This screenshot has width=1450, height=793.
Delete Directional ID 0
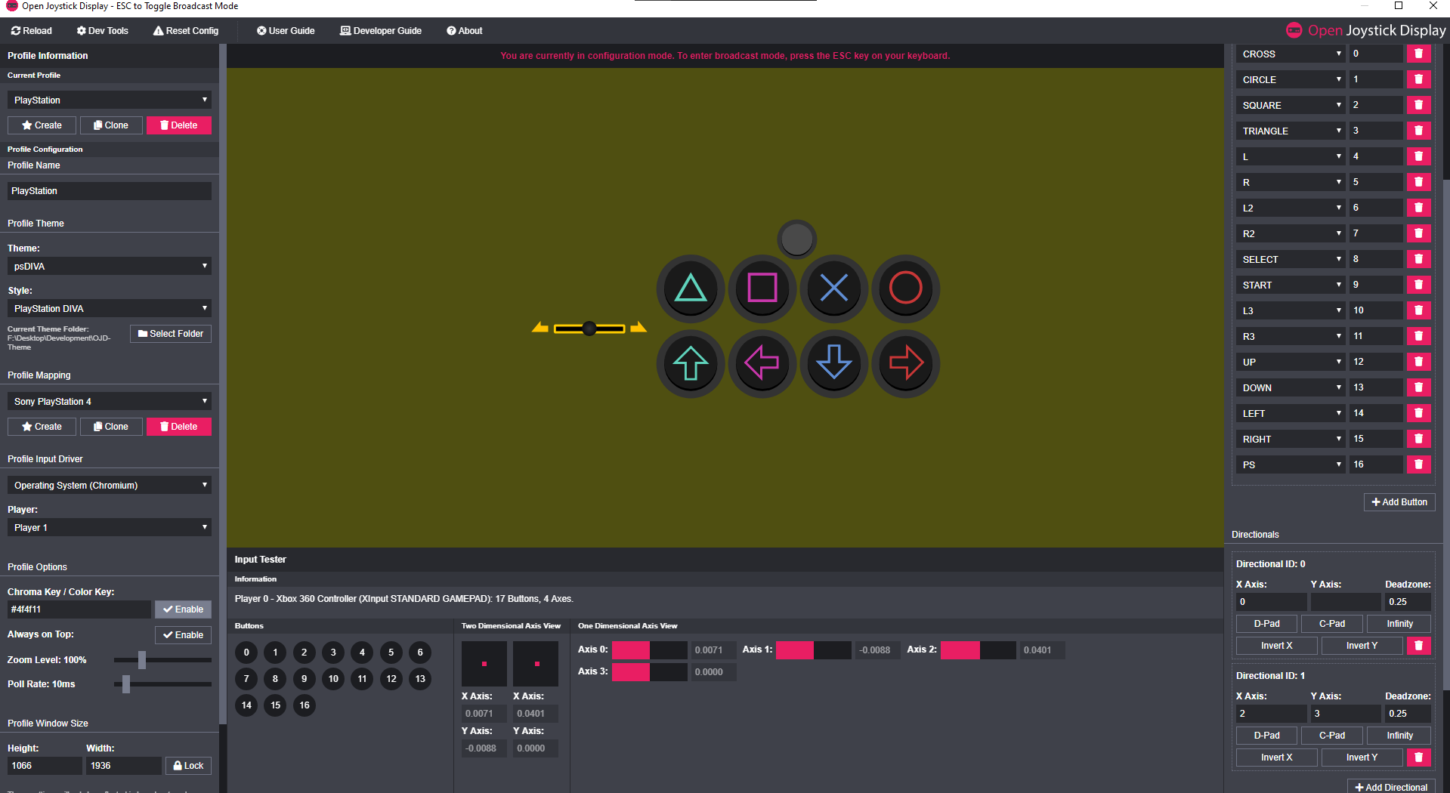[1418, 646]
